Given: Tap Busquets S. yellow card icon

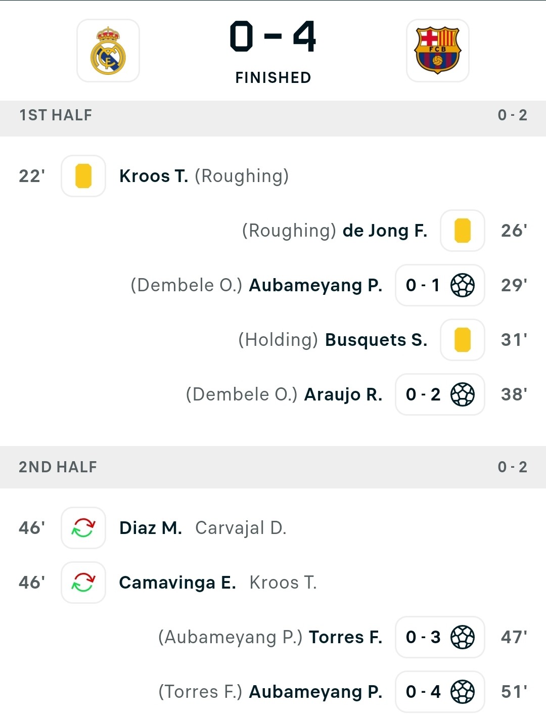Looking at the screenshot, I should [x=463, y=340].
